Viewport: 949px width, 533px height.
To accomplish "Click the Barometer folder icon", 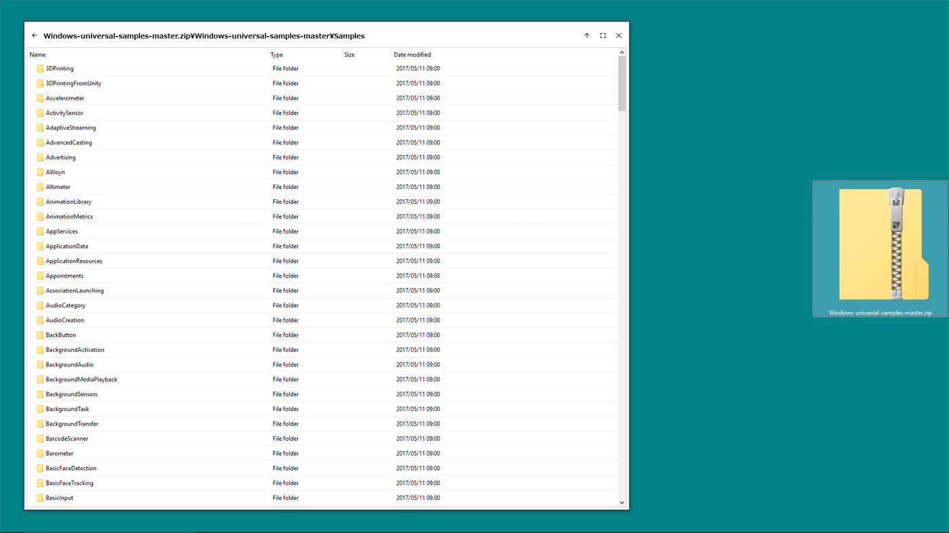I will [x=40, y=454].
